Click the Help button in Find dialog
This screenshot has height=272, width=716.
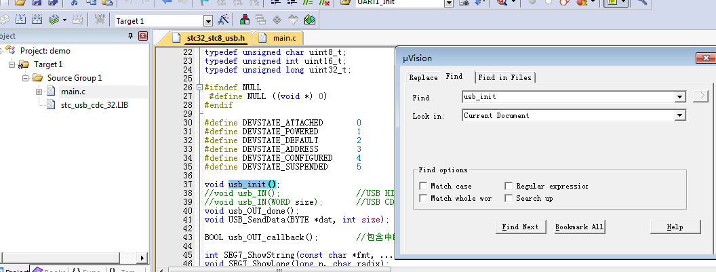(x=675, y=227)
